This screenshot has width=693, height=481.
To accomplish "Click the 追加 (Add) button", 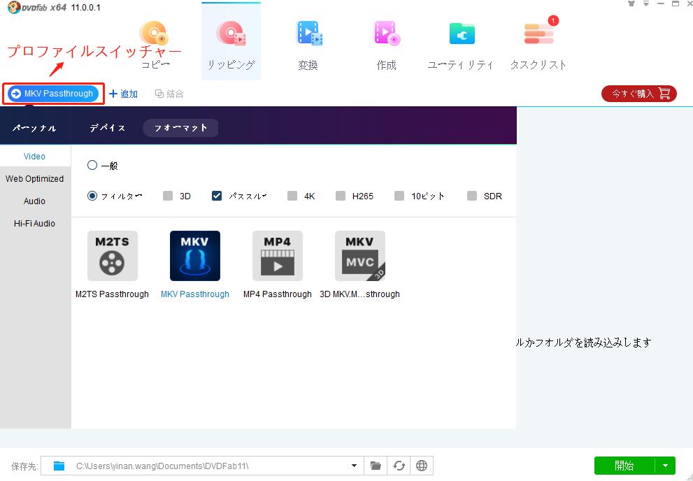I will tap(123, 94).
